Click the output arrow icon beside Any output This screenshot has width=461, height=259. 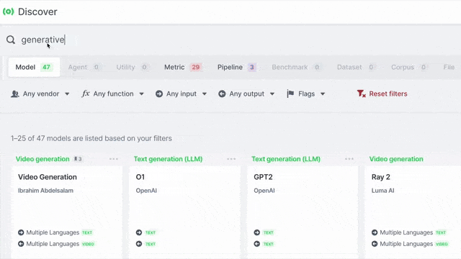(222, 94)
